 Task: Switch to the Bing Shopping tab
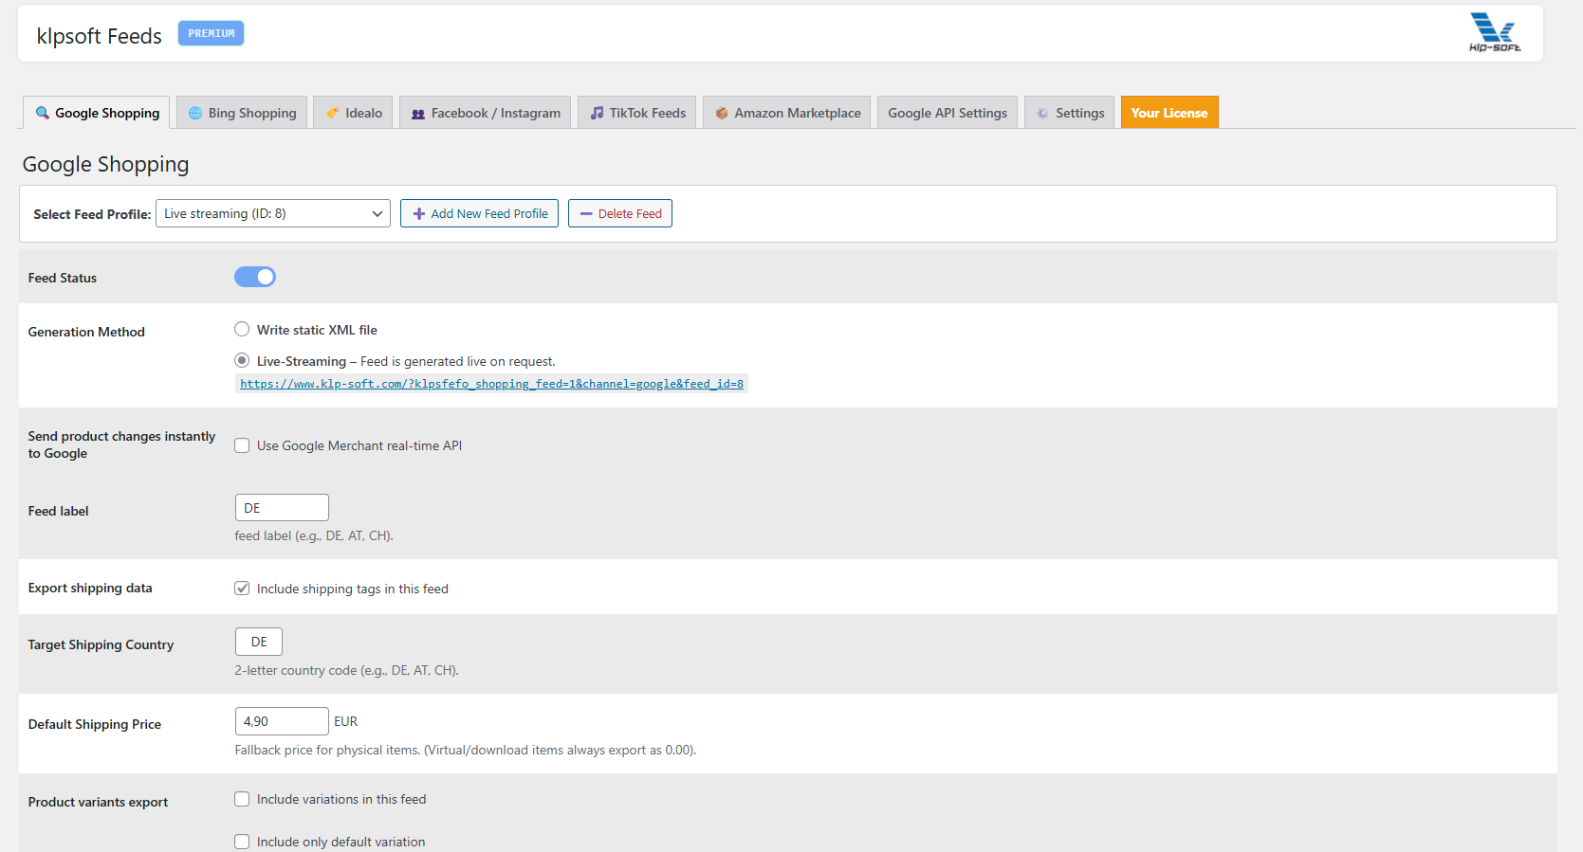(x=242, y=113)
